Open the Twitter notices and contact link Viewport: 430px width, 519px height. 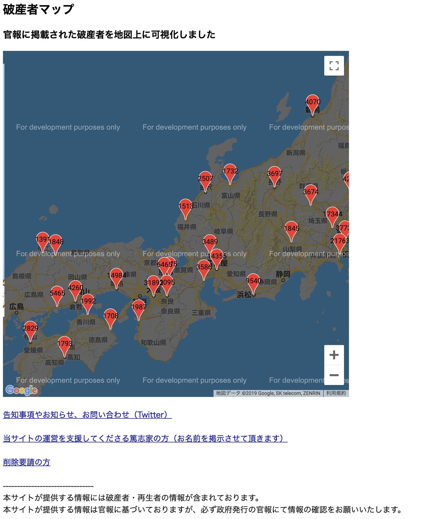tap(87, 415)
